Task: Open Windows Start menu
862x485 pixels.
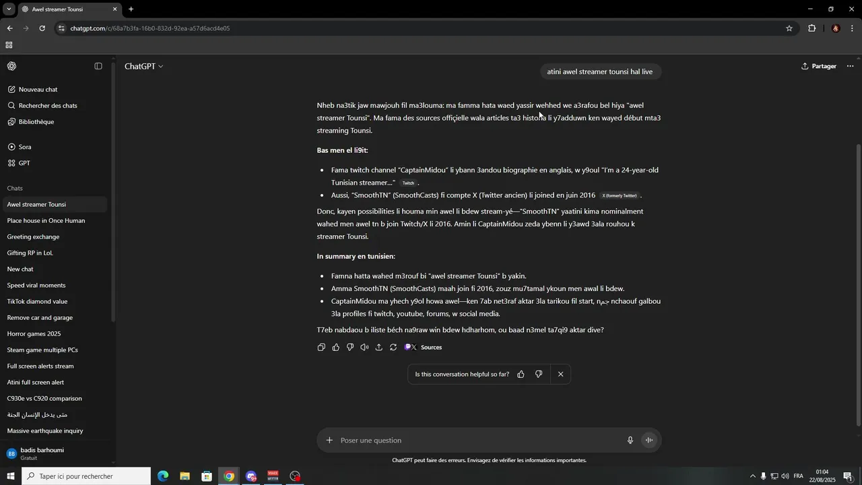Action: coord(10,476)
